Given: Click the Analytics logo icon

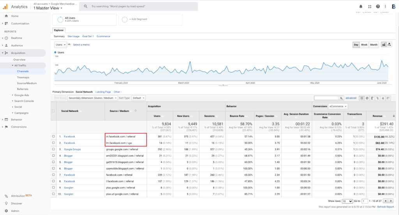Looking at the screenshot, I should click(x=5, y=7).
